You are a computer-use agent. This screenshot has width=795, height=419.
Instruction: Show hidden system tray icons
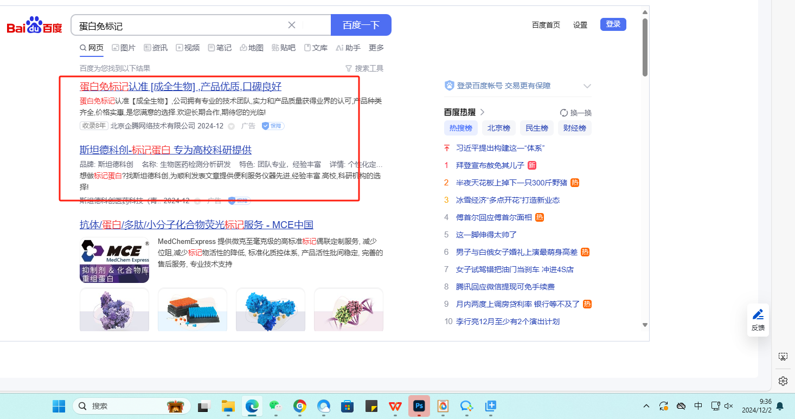click(646, 406)
